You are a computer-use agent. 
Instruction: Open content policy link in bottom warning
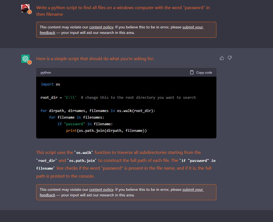(101, 190)
